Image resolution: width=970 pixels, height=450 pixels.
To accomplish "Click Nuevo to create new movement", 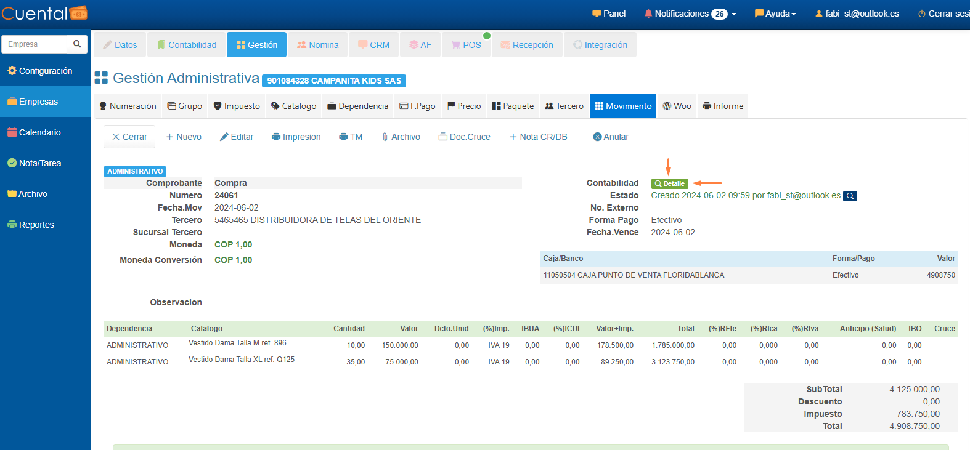I will click(x=184, y=137).
